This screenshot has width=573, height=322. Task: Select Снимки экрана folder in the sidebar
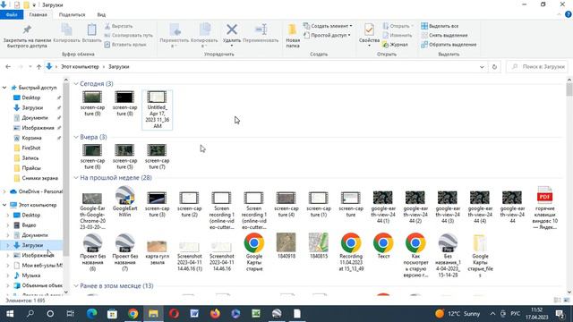tap(36, 178)
